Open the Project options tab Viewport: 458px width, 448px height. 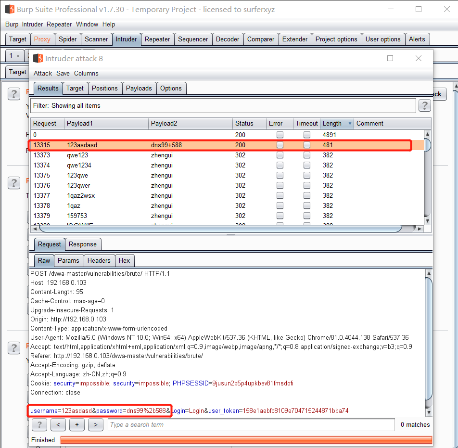pos(336,39)
